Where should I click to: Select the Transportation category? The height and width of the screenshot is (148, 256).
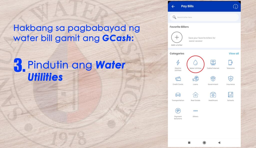pos(178,97)
